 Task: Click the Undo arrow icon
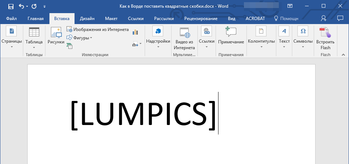click(x=21, y=6)
